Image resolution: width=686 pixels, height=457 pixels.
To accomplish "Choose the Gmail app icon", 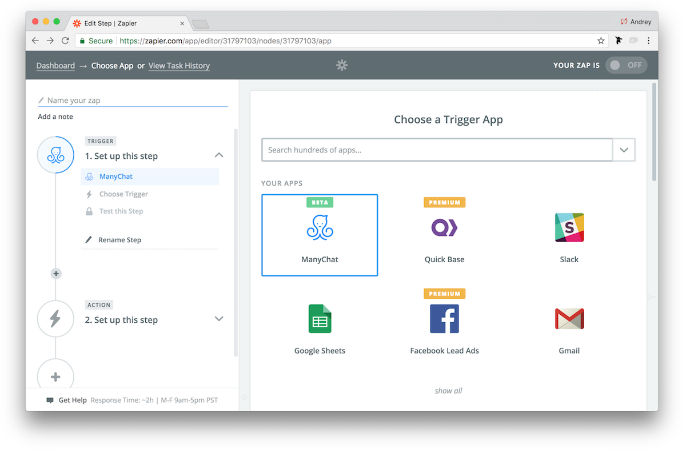I will point(569,319).
